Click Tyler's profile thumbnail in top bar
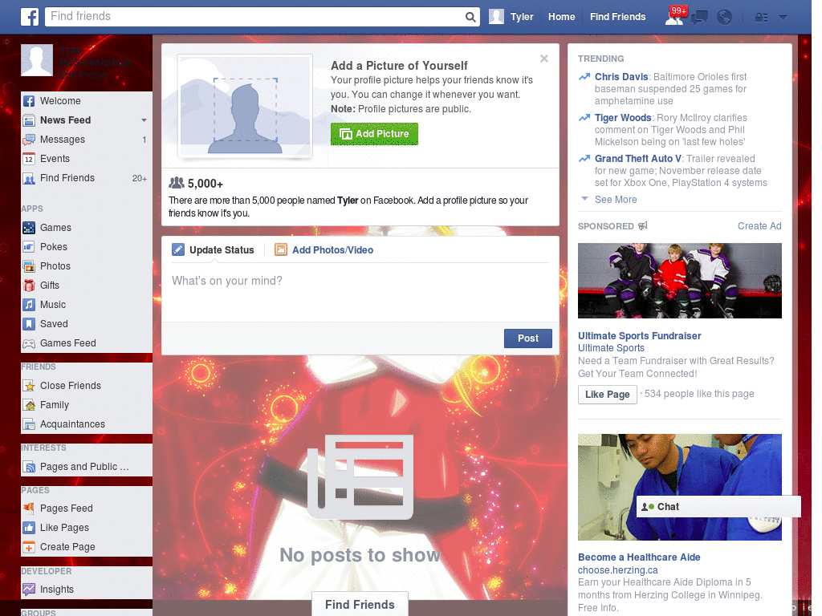This screenshot has height=616, width=822. coord(496,17)
